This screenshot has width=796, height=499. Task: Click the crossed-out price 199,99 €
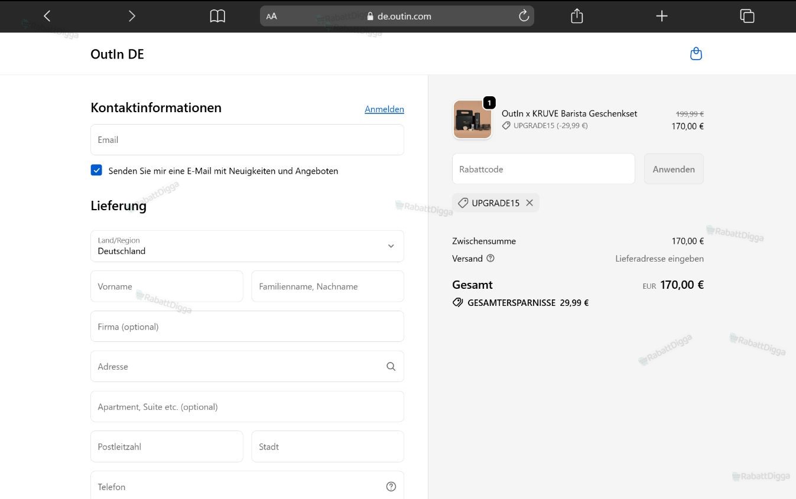[x=690, y=113]
